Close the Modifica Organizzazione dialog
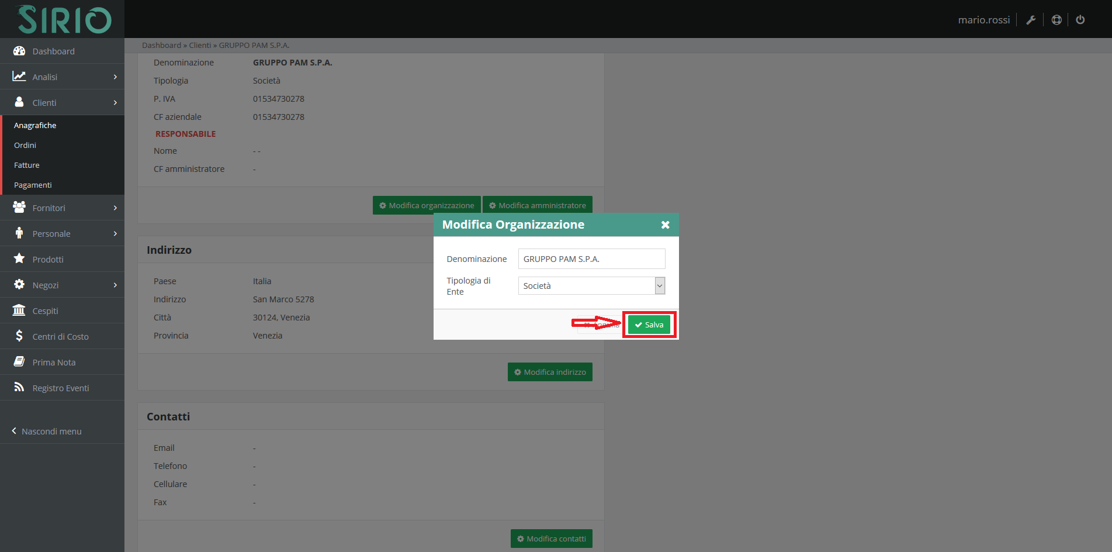 (x=665, y=225)
